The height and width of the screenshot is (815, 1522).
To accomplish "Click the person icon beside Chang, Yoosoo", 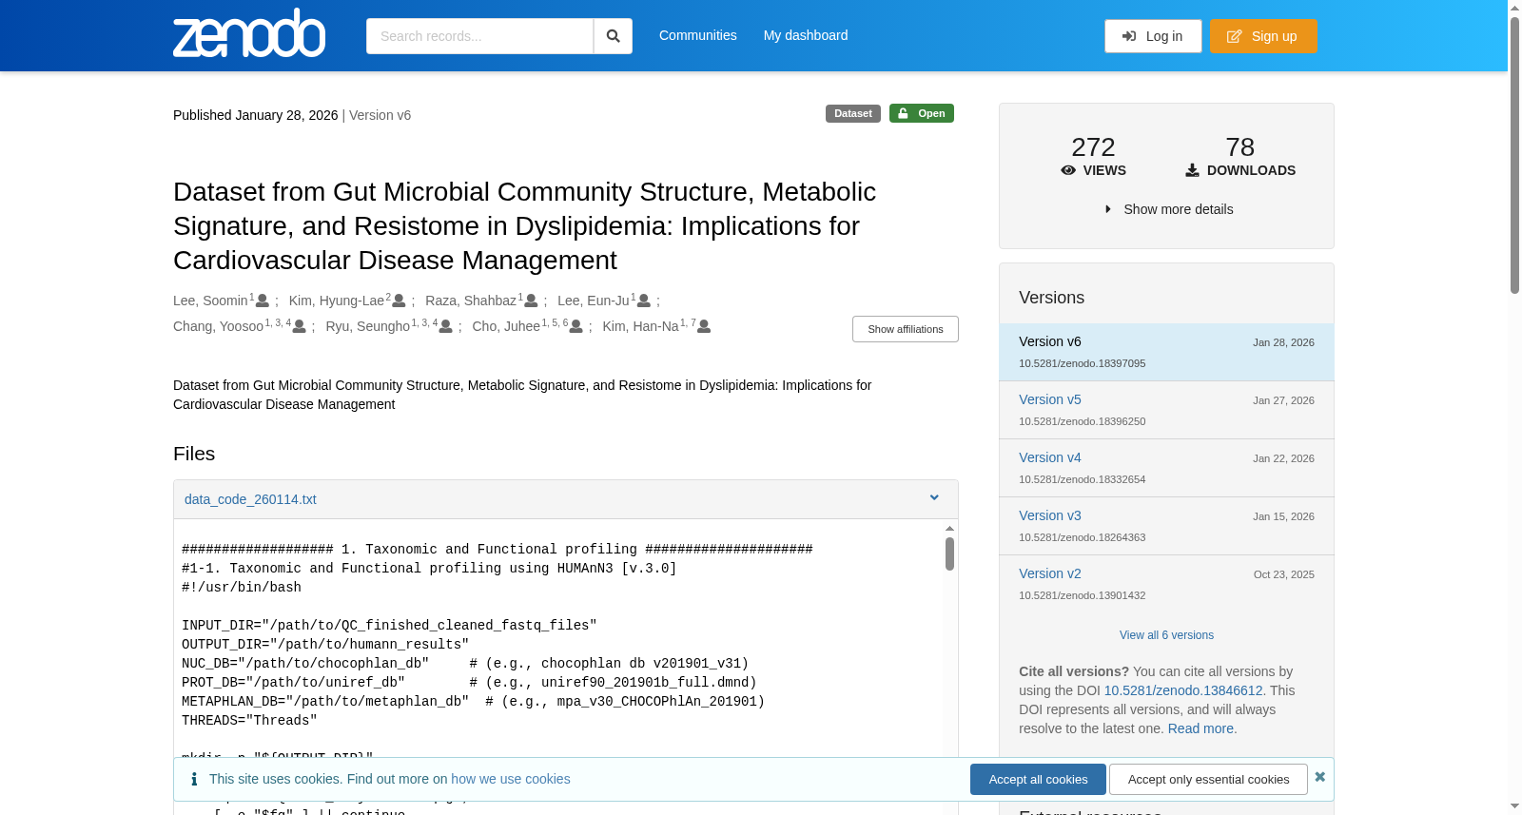I will click(x=299, y=326).
